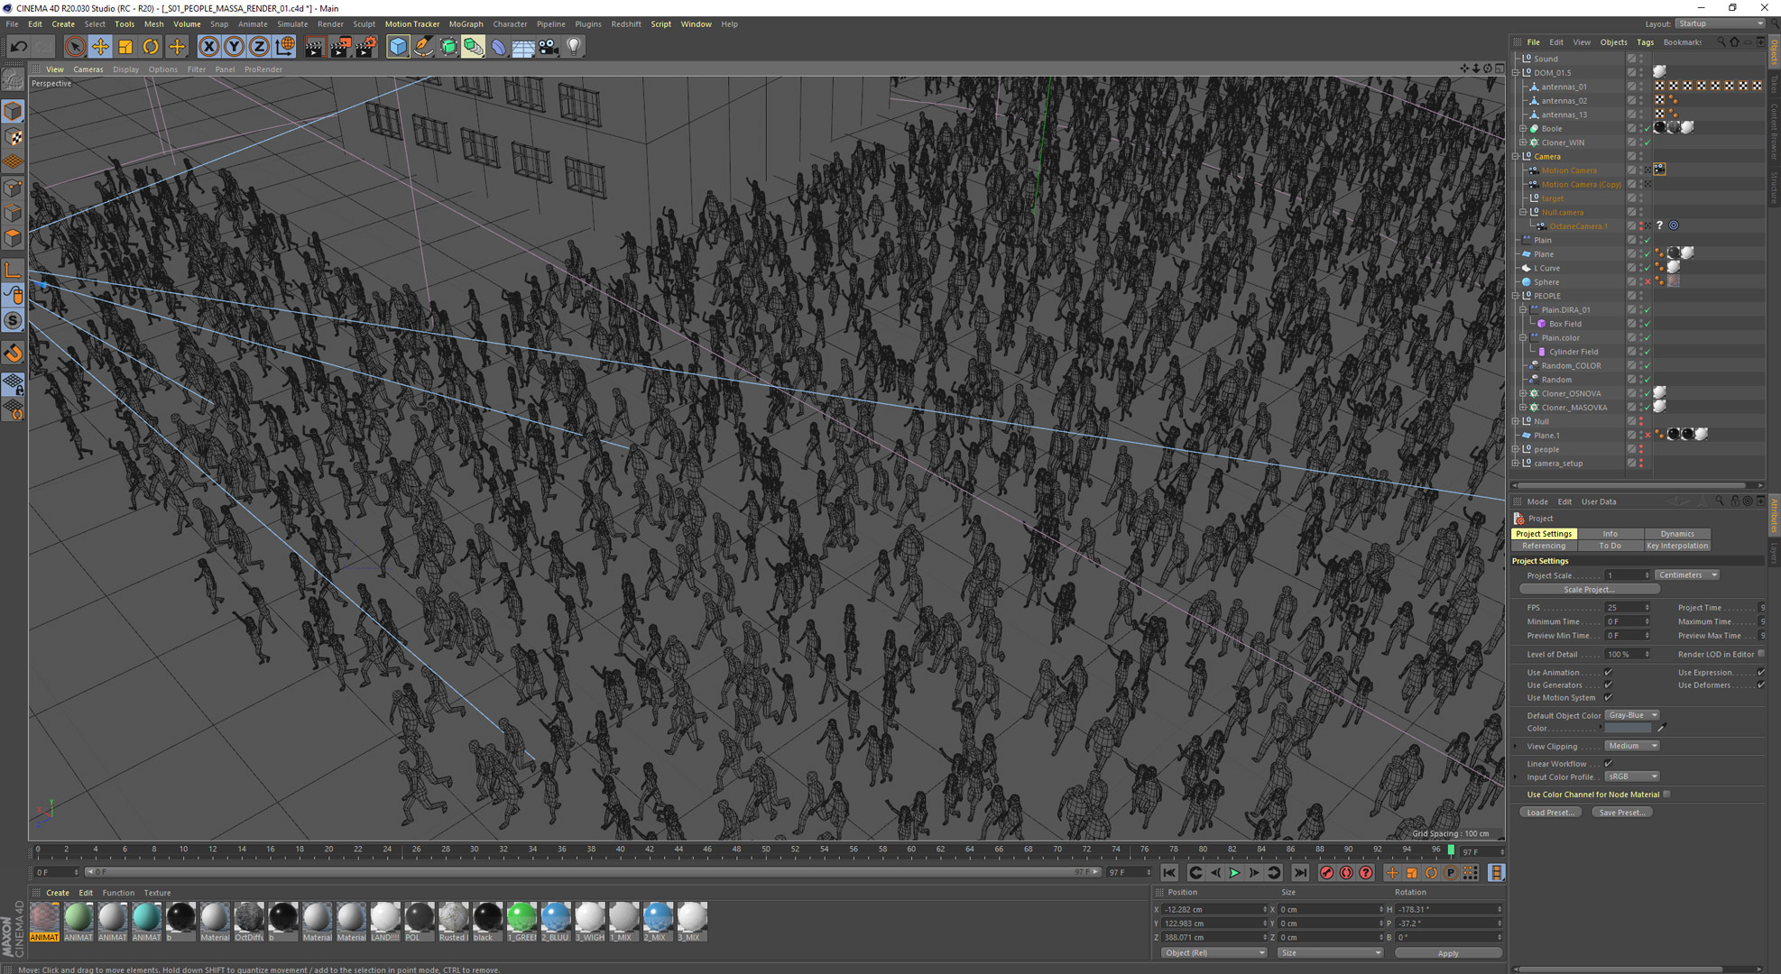Click the Spline Pen tool icon

pyautogui.click(x=423, y=47)
